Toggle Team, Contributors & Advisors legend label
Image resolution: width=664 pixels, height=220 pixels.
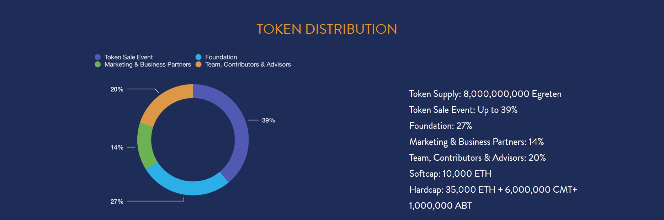tap(248, 65)
